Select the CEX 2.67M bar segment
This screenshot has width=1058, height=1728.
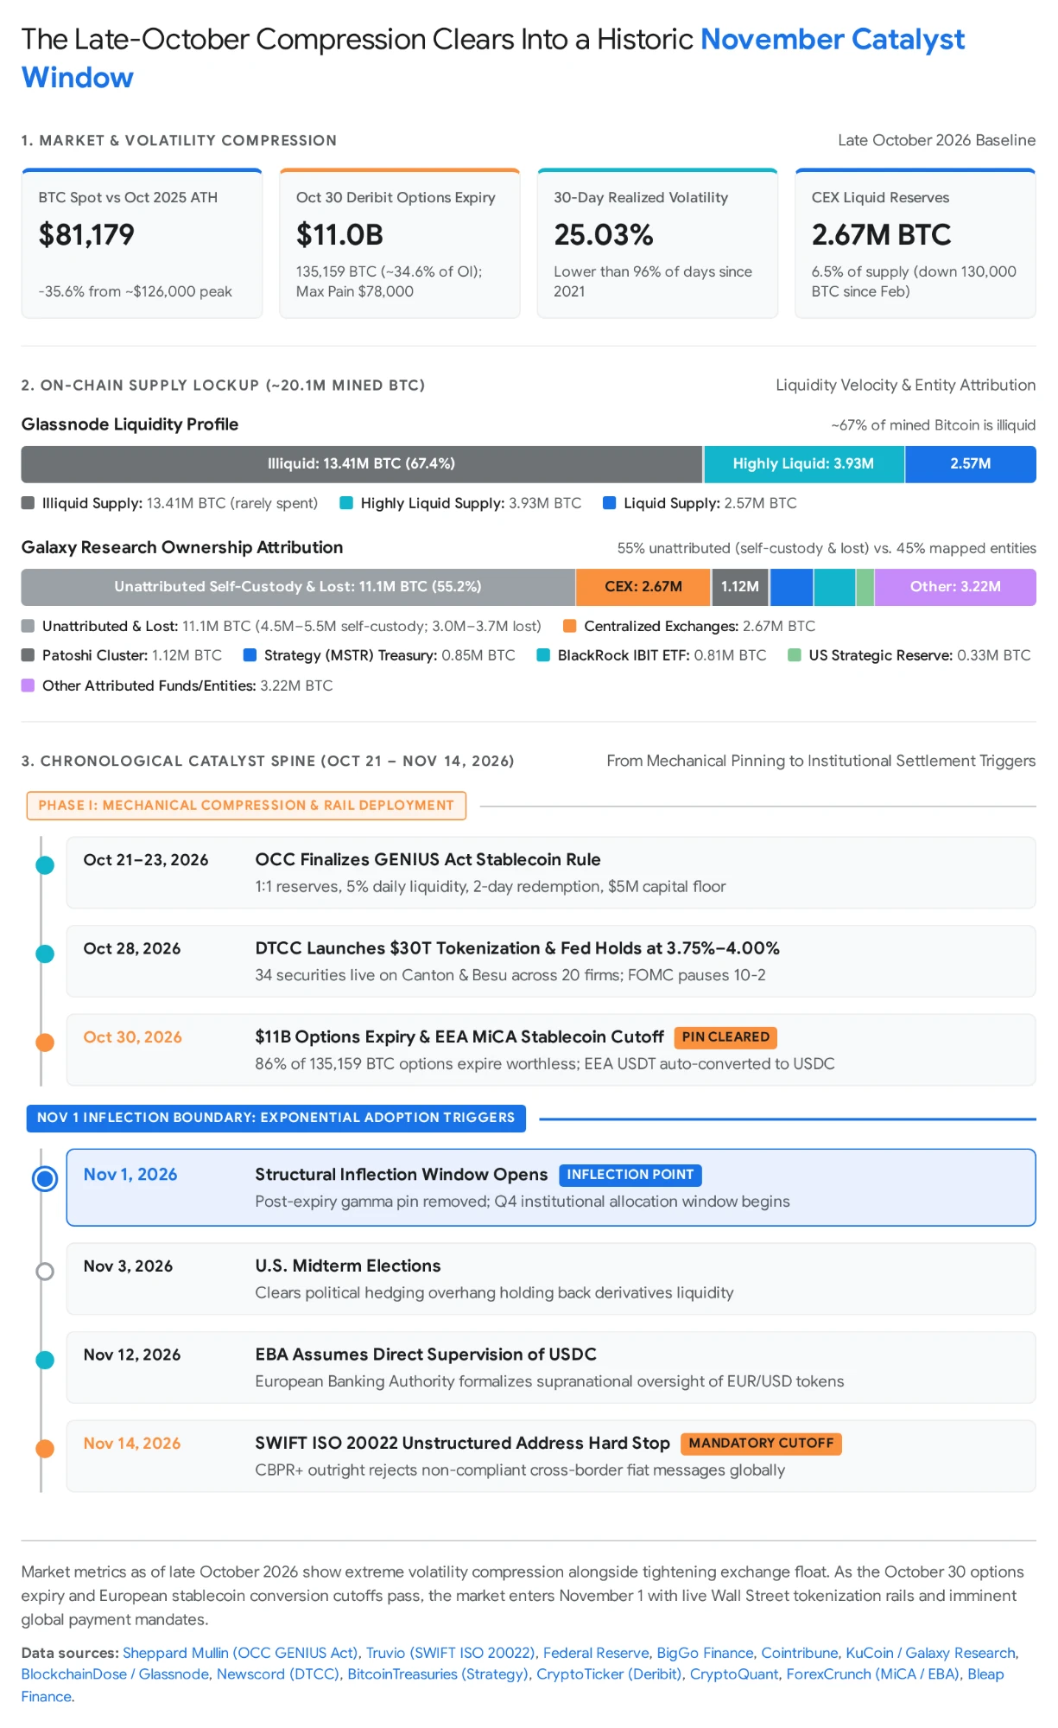tap(643, 587)
